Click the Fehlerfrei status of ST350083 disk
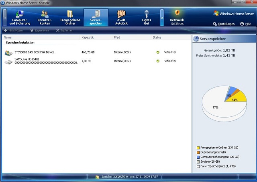Image resolution: width=257 pixels, height=182 pixels. click(169, 52)
